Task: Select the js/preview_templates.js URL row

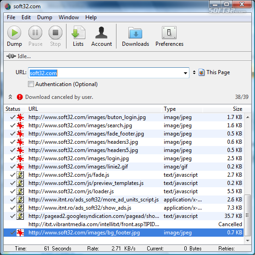Action: click(x=124, y=183)
